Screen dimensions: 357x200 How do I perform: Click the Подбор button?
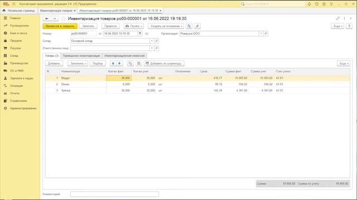point(98,63)
